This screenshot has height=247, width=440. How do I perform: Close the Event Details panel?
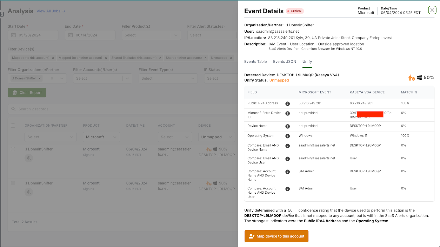[432, 10]
